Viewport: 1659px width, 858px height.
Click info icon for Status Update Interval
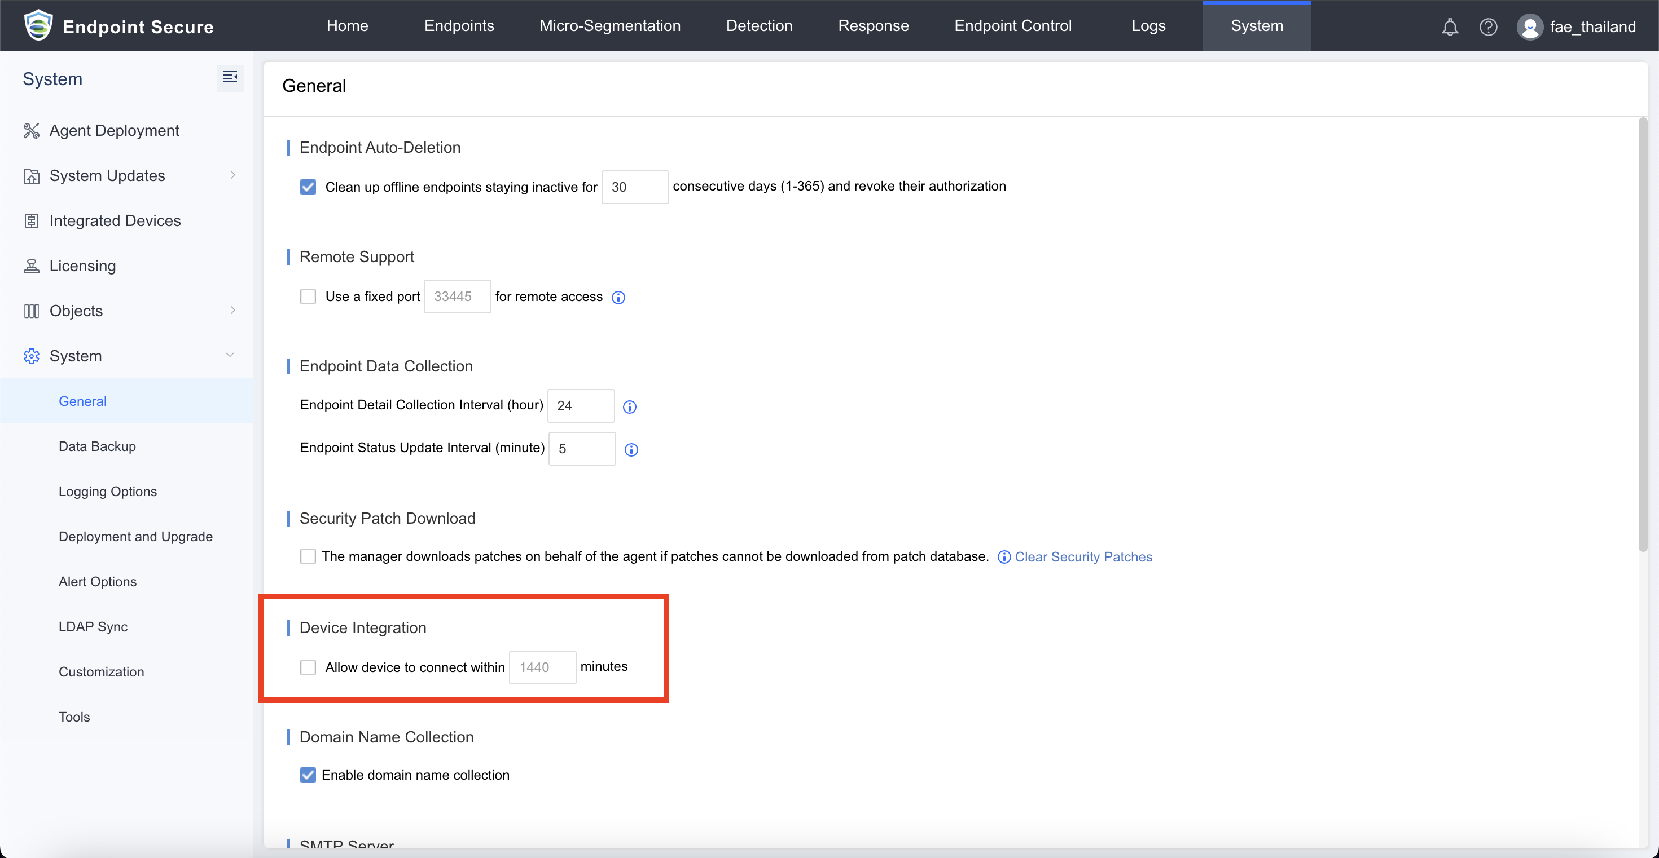631,450
